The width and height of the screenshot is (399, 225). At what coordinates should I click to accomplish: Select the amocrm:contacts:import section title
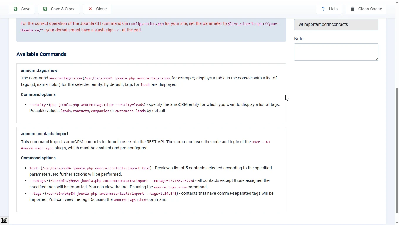(44, 134)
